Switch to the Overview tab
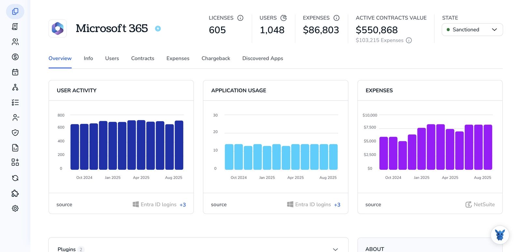 pos(60,58)
